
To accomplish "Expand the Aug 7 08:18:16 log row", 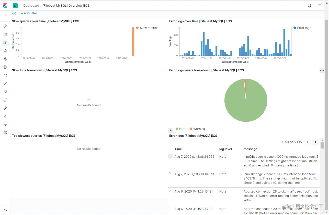I will click(x=170, y=173).
